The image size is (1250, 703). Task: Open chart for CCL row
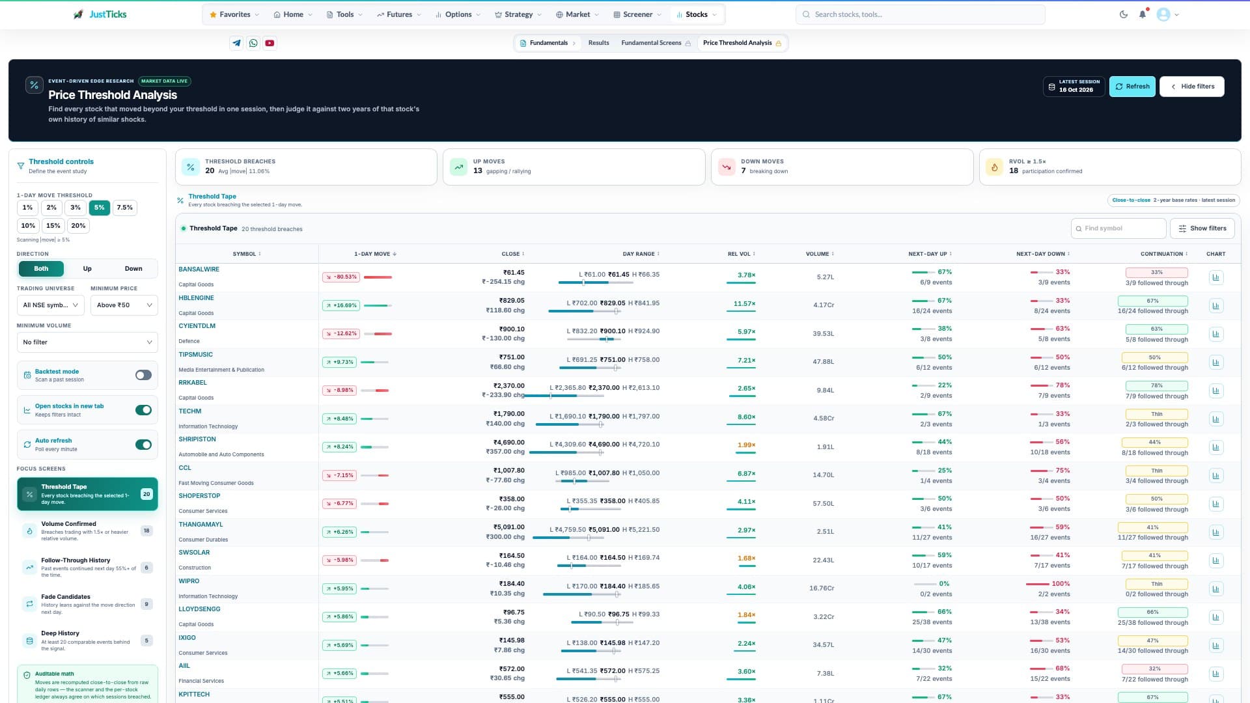[1215, 476]
